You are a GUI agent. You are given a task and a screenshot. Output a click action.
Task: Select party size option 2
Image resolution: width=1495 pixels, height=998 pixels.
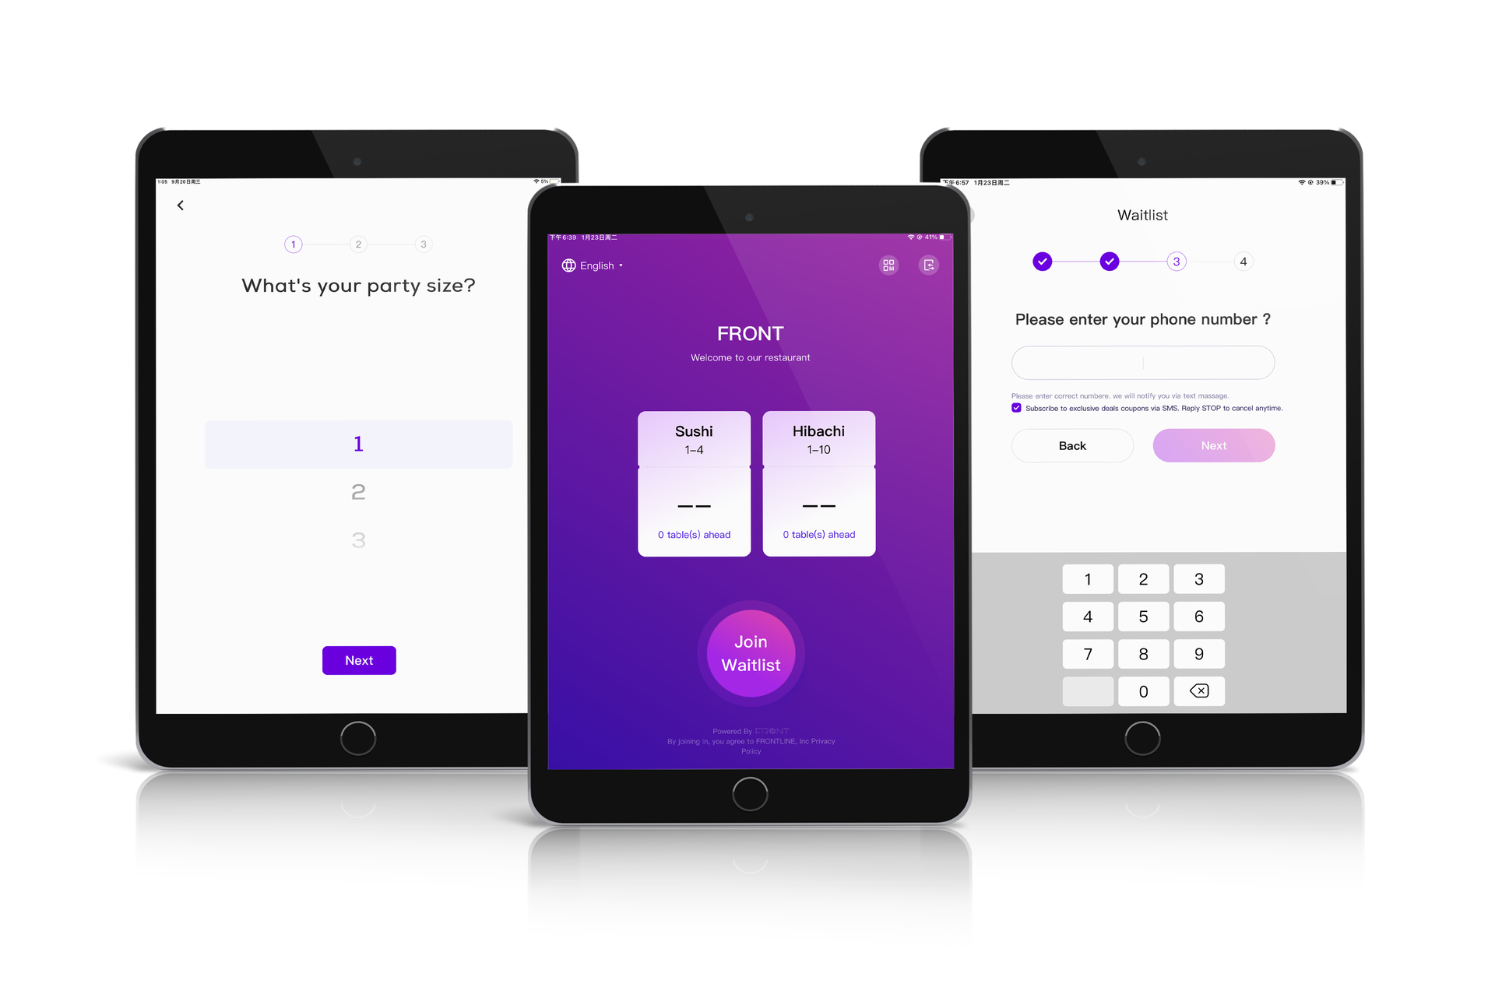(x=359, y=491)
